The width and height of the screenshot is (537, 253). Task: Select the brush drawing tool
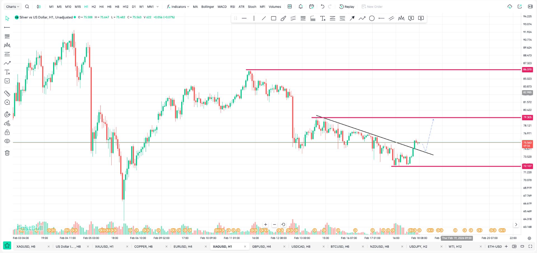tap(283, 18)
